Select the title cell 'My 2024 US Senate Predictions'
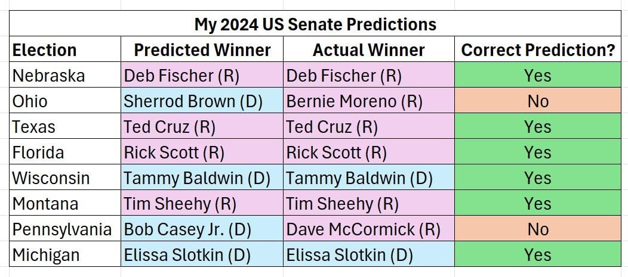Screen dimensions: 628x277 coord(315,24)
